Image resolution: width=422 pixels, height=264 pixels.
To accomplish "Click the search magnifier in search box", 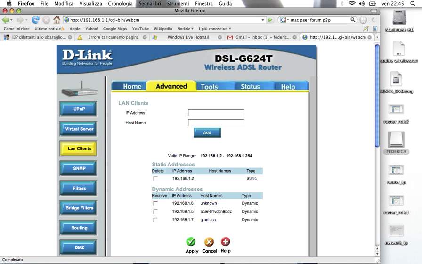I will click(353, 20).
